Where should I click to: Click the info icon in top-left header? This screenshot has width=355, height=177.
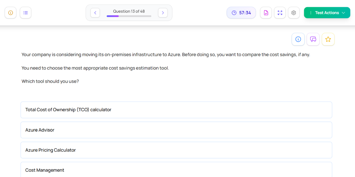(x=11, y=13)
